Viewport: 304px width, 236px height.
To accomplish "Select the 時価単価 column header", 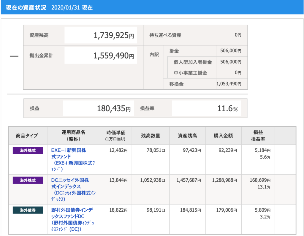I will click(116, 136).
